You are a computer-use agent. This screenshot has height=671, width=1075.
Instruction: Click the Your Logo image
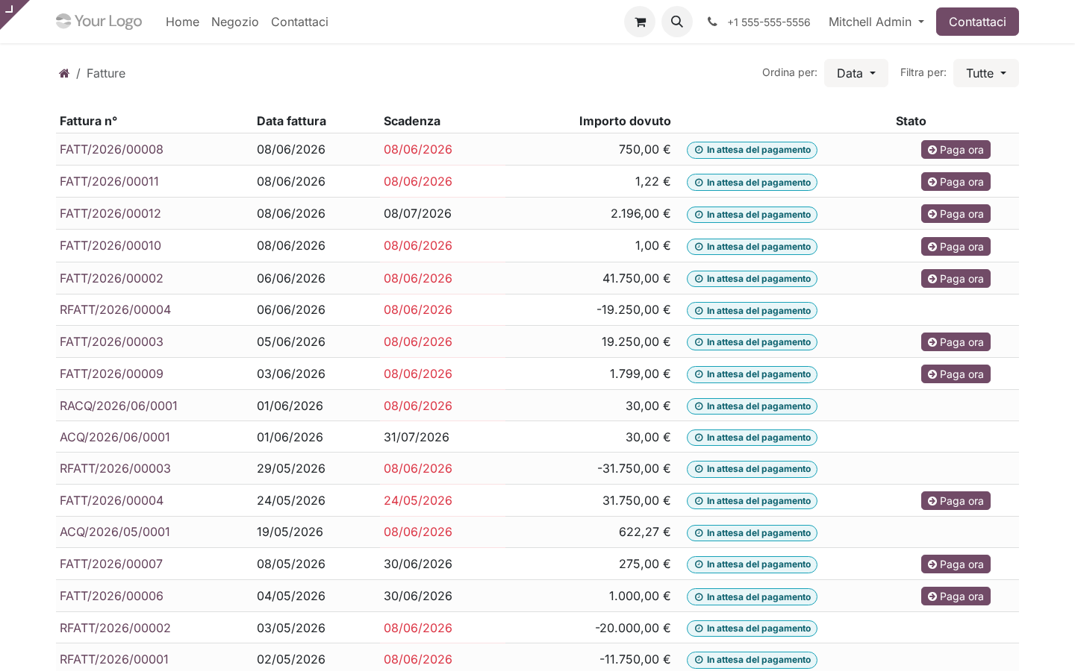tap(99, 22)
